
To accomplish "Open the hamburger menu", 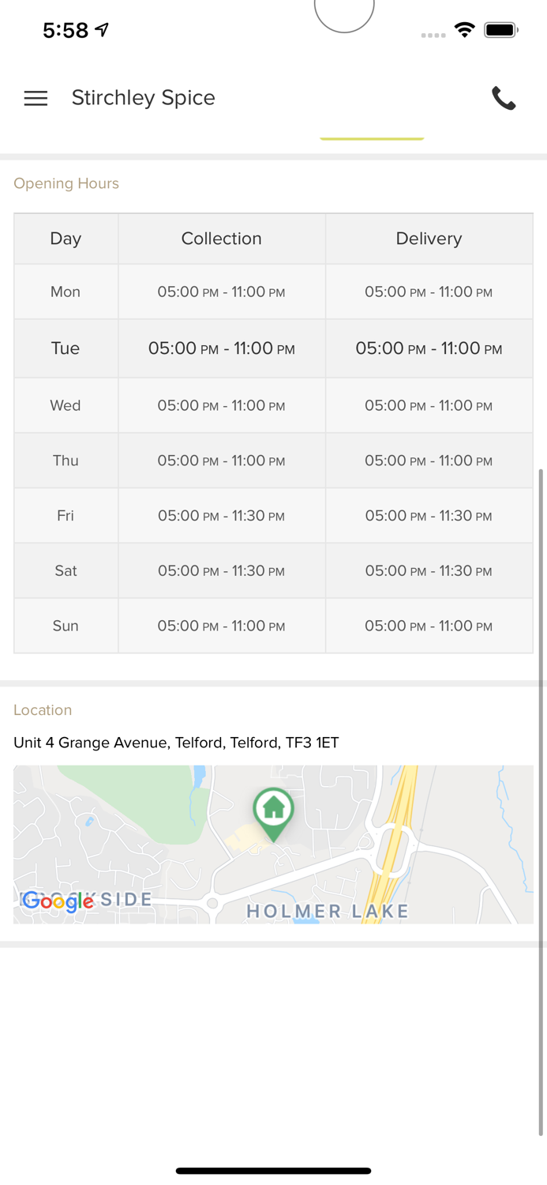I will [x=36, y=98].
